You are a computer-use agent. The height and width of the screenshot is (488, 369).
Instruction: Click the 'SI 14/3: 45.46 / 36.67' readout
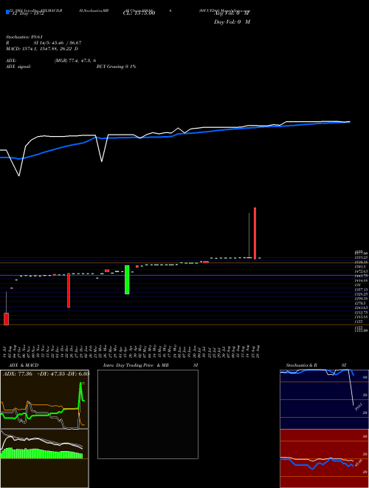pyautogui.click(x=58, y=43)
